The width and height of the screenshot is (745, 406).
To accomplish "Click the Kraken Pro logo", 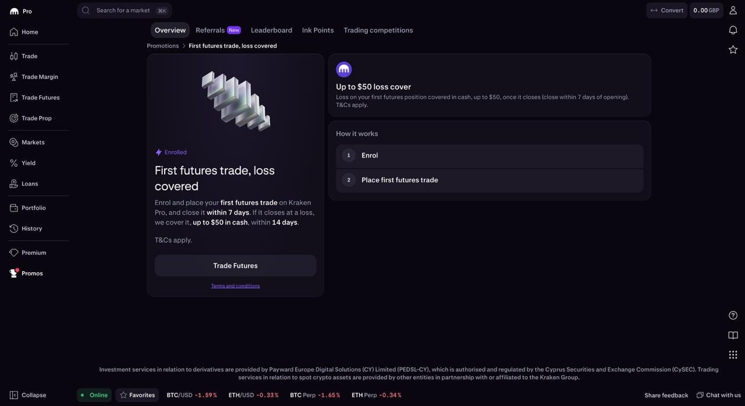I will 21,11.
